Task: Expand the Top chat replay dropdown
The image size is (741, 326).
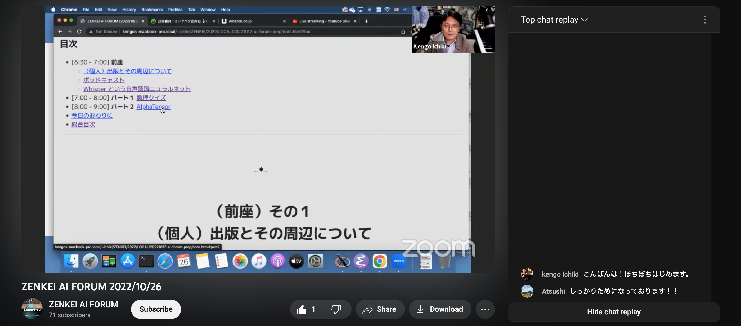Action: 554,20
